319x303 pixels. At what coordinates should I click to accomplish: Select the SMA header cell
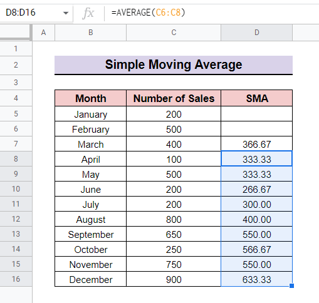click(256, 98)
